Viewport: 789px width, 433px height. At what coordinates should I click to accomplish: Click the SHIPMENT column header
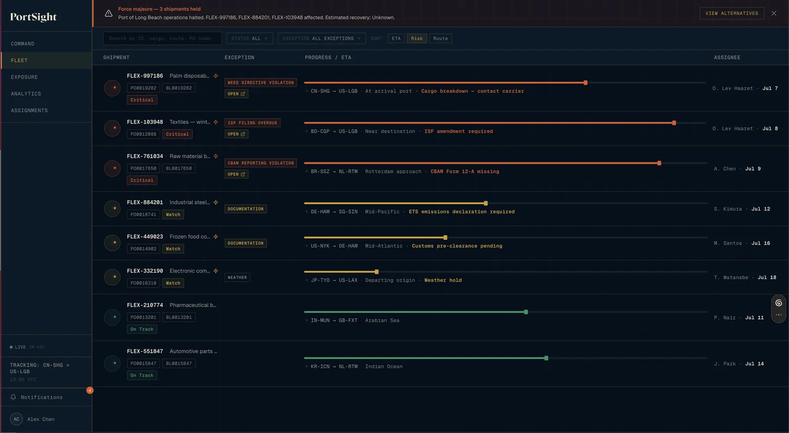(116, 57)
